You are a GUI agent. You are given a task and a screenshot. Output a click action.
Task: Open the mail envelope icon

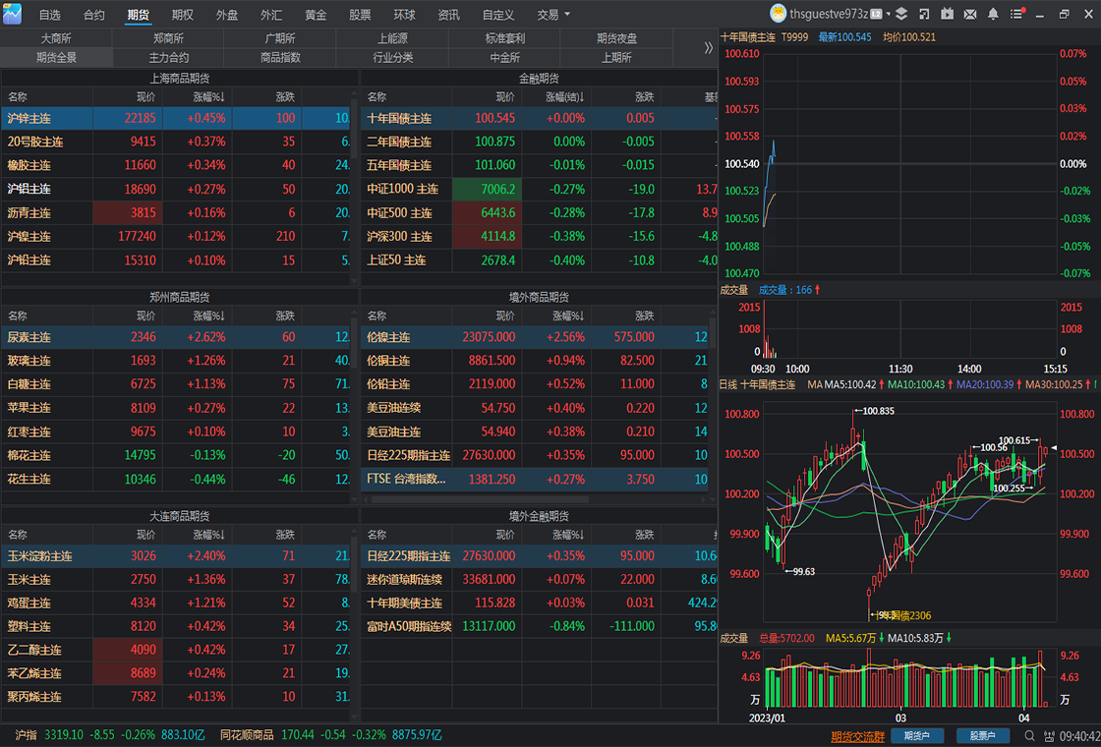(x=969, y=14)
